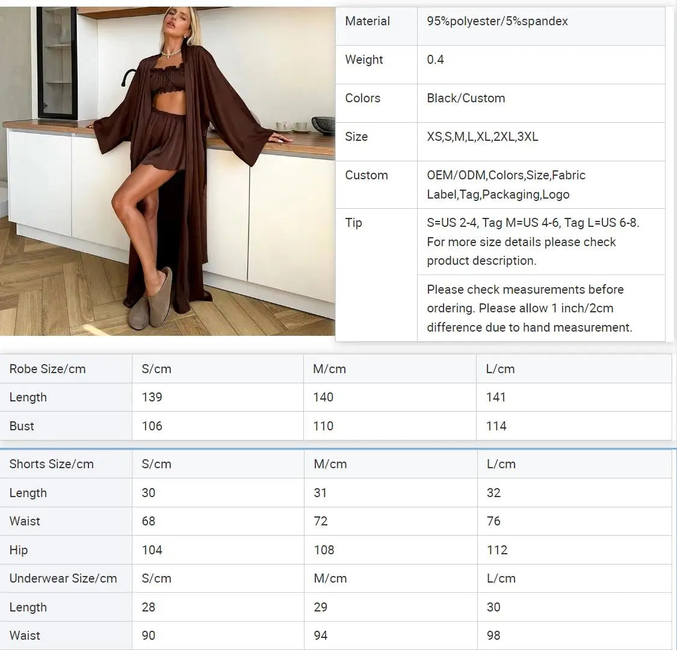The height and width of the screenshot is (650, 677).
Task: Select underwear Waist value 98
Action: (x=493, y=636)
